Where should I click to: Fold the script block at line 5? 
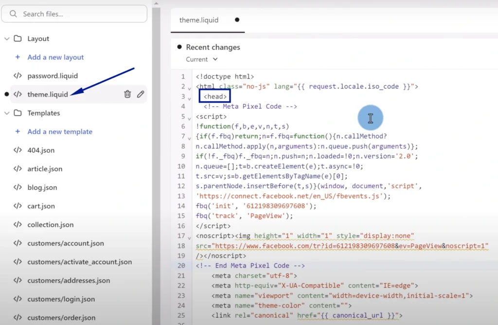coord(189,118)
